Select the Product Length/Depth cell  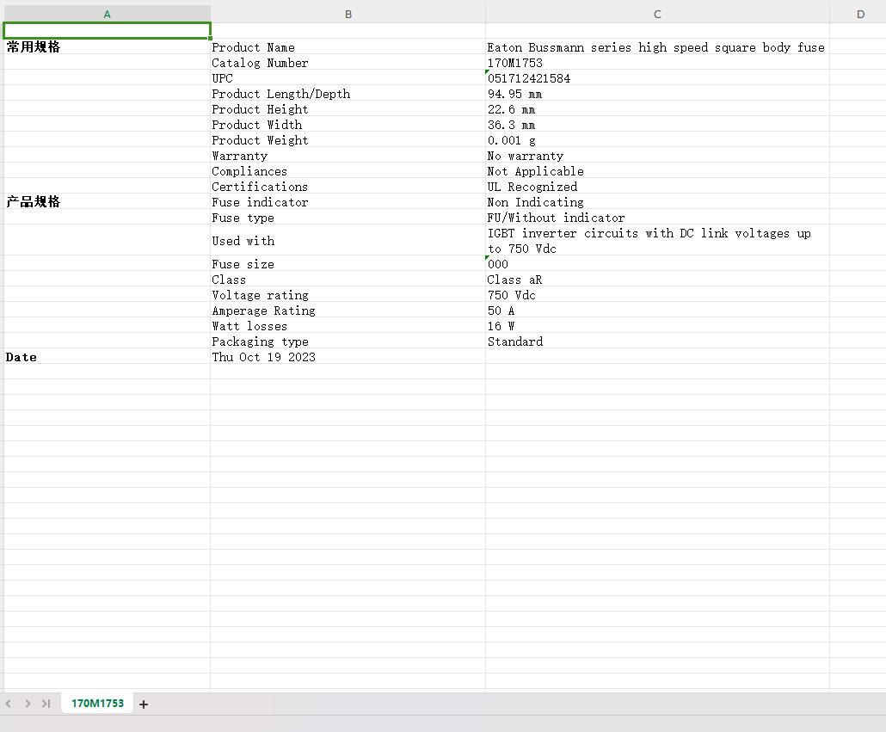point(348,93)
